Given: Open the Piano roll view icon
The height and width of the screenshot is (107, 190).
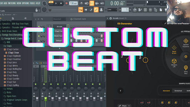Looking at the screenshot, I should tap(140, 10).
